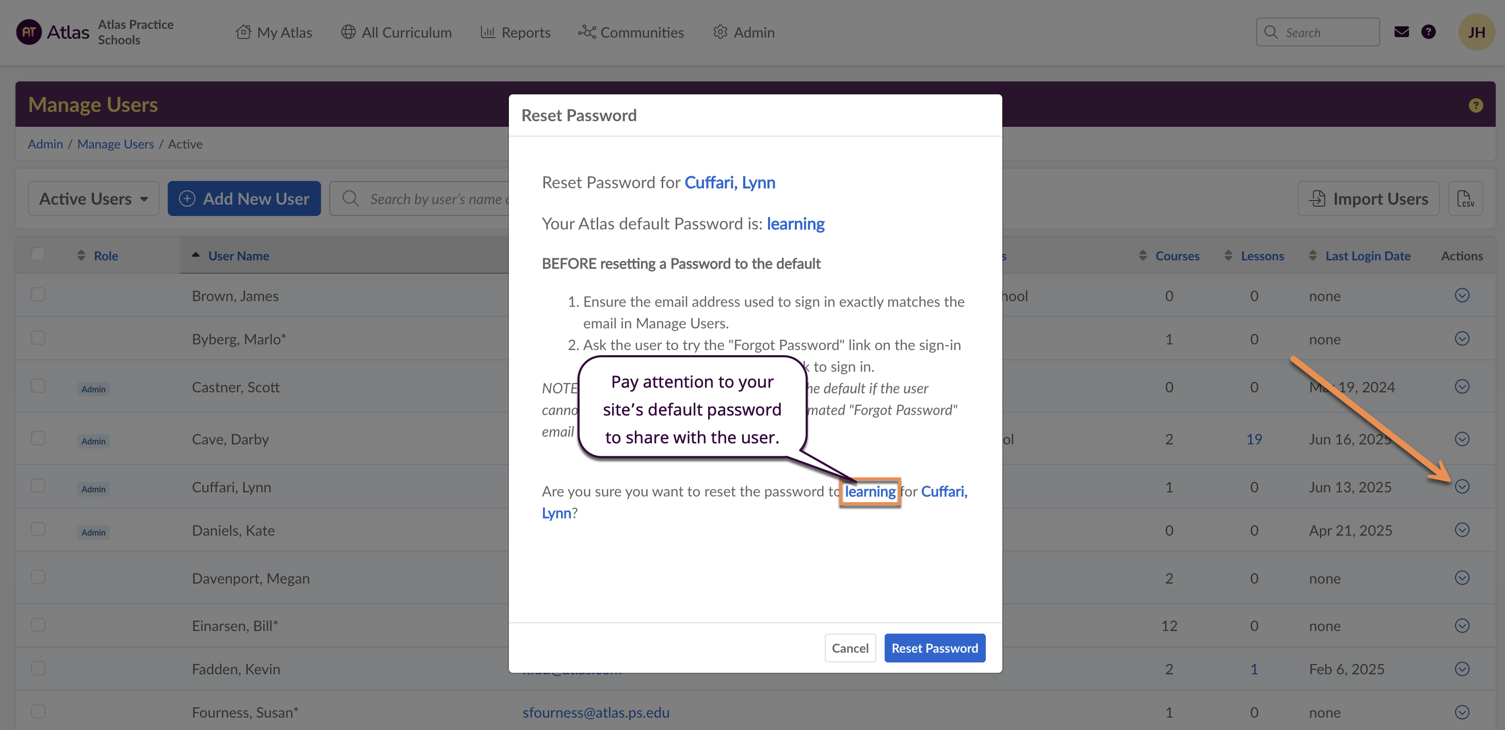The height and width of the screenshot is (730, 1505).
Task: Open the help question mark in header
Action: pyautogui.click(x=1428, y=32)
